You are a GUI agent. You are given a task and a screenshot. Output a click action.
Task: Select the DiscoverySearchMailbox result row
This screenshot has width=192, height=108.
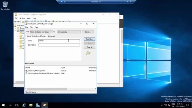click(x=61, y=73)
